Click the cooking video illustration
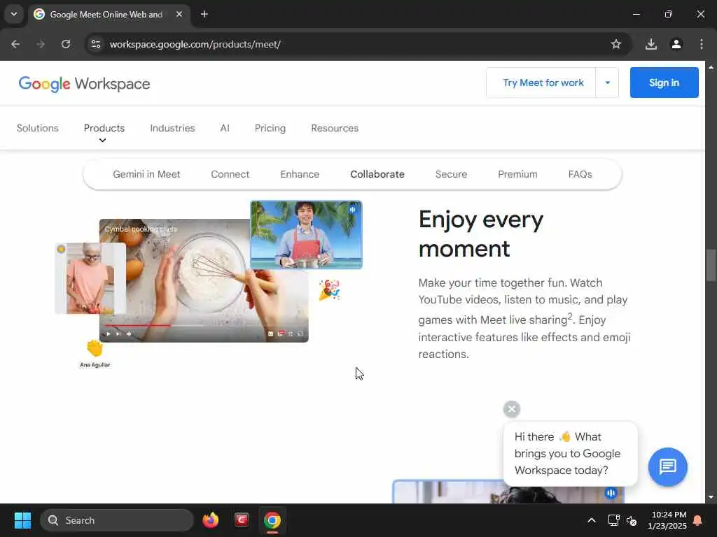 click(204, 280)
